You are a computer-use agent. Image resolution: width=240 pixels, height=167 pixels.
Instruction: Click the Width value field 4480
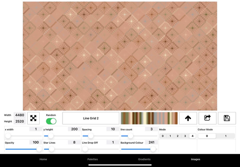pyautogui.click(x=20, y=115)
